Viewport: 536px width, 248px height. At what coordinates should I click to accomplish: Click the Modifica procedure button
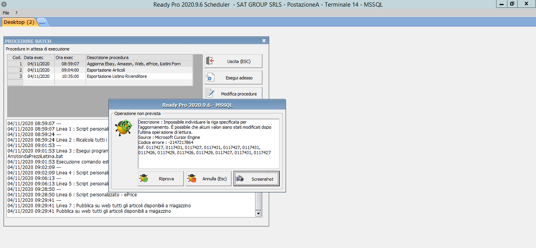tap(233, 94)
